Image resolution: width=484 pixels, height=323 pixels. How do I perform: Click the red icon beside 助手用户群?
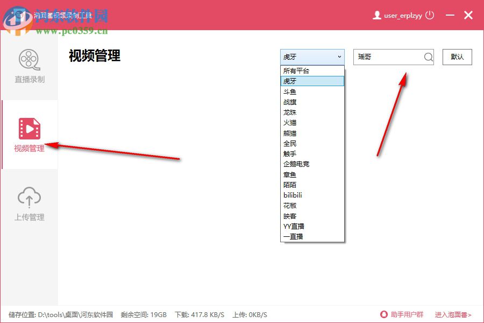(383, 314)
